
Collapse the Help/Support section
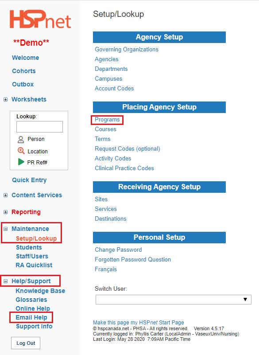coord(6,281)
